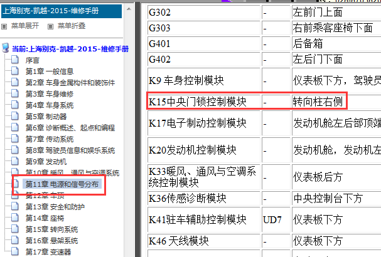
Task: Click the page icon next to 序言
Action: tap(15, 60)
